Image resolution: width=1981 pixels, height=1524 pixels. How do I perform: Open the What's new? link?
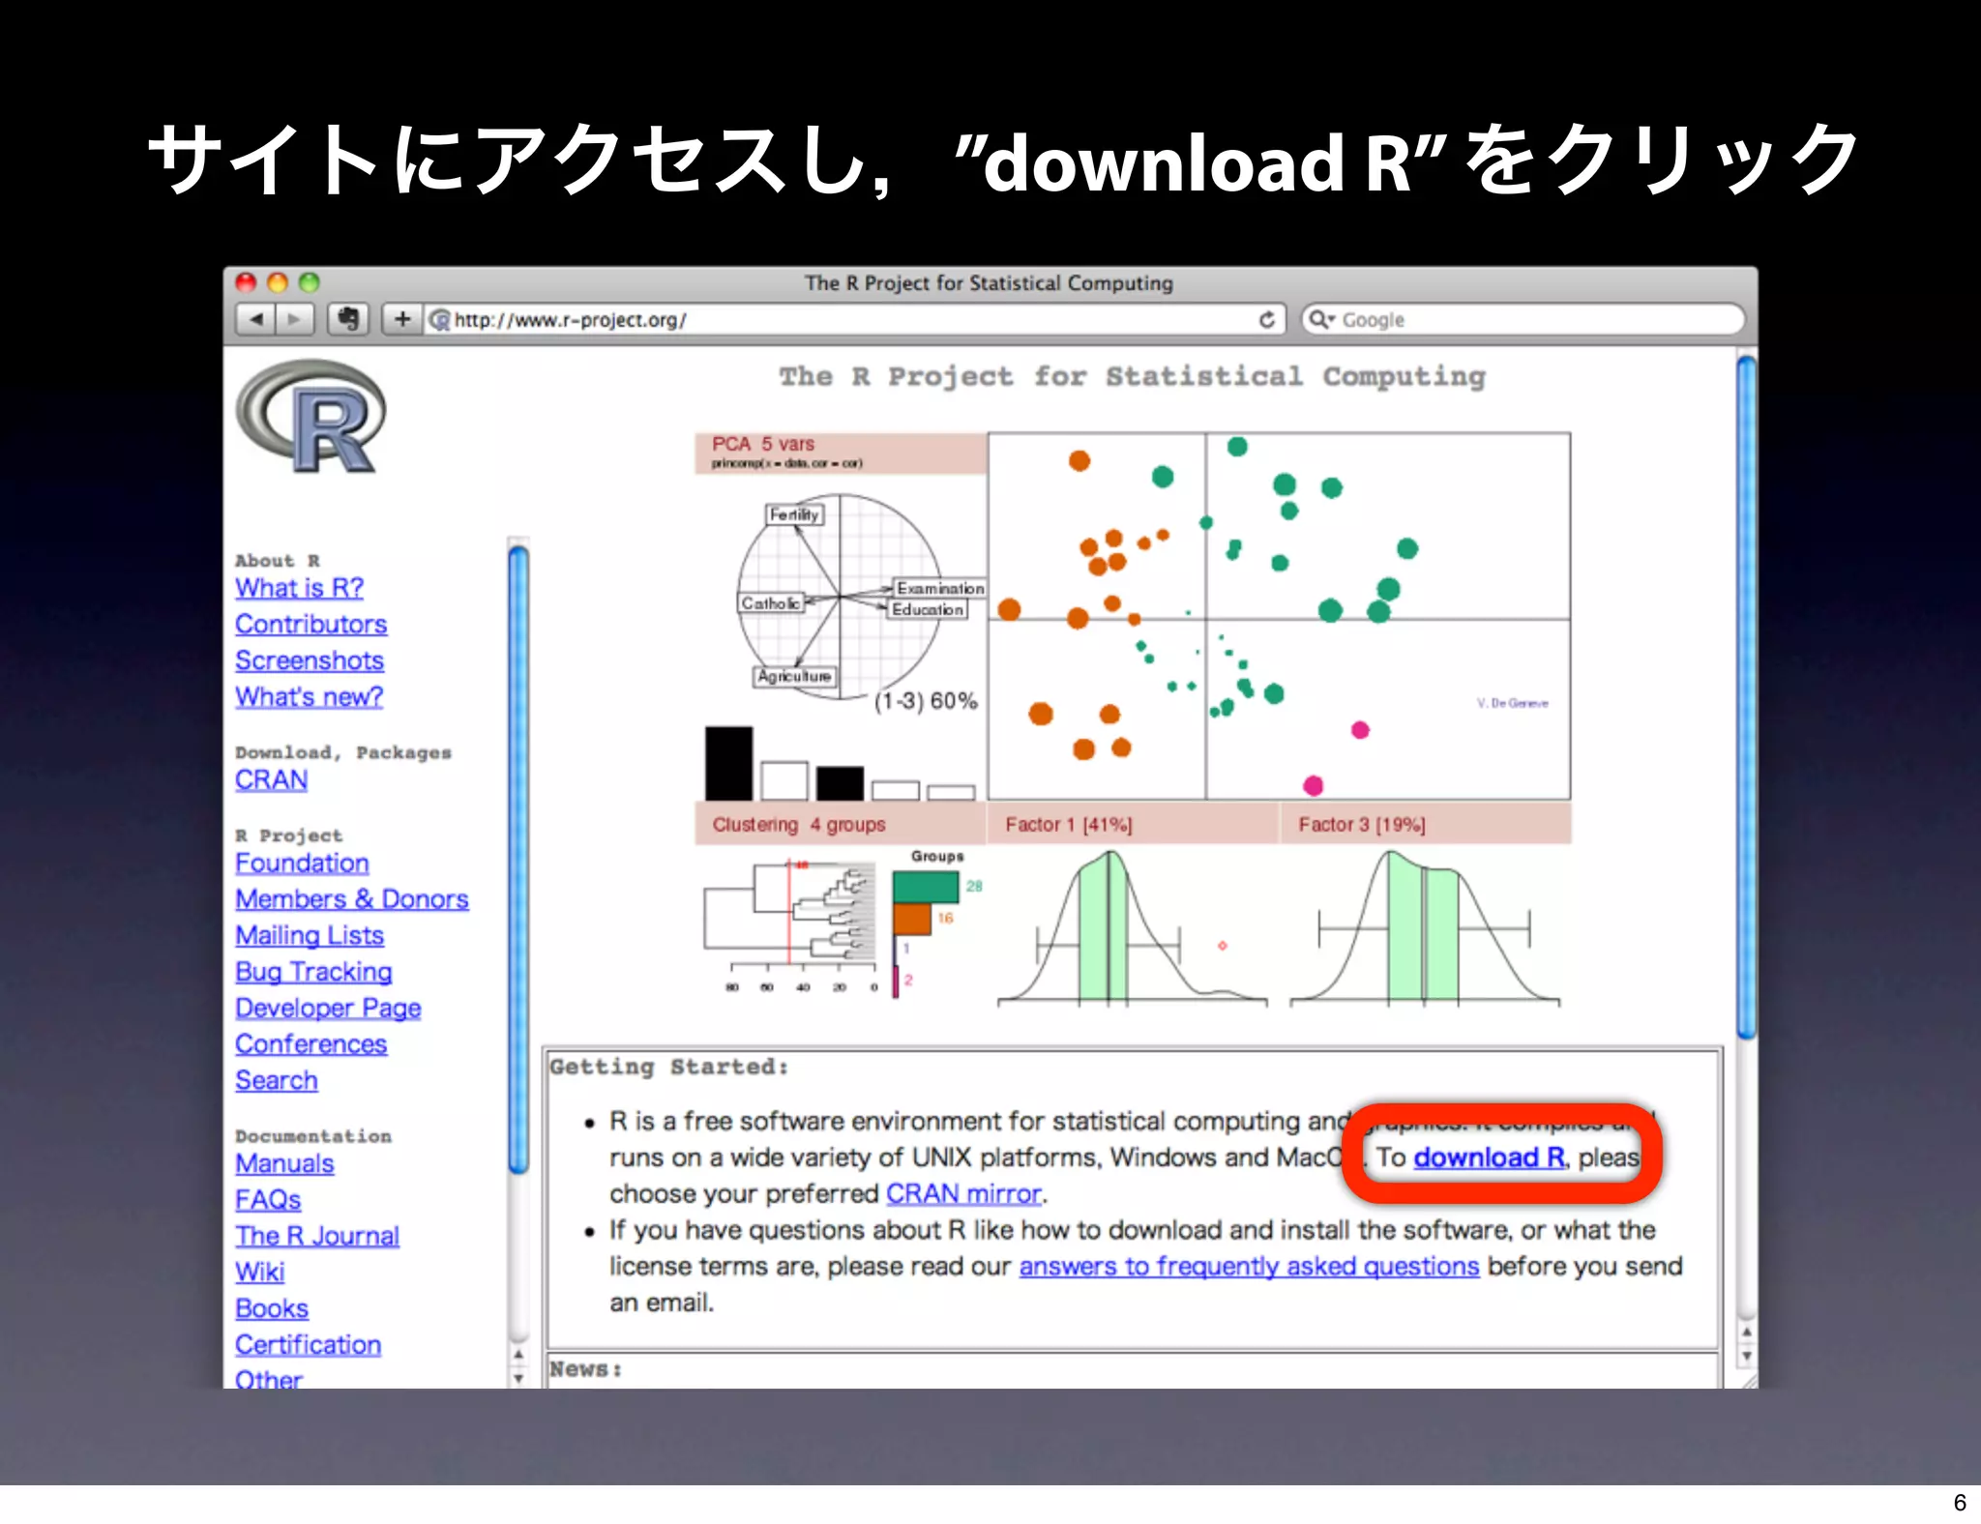click(309, 697)
